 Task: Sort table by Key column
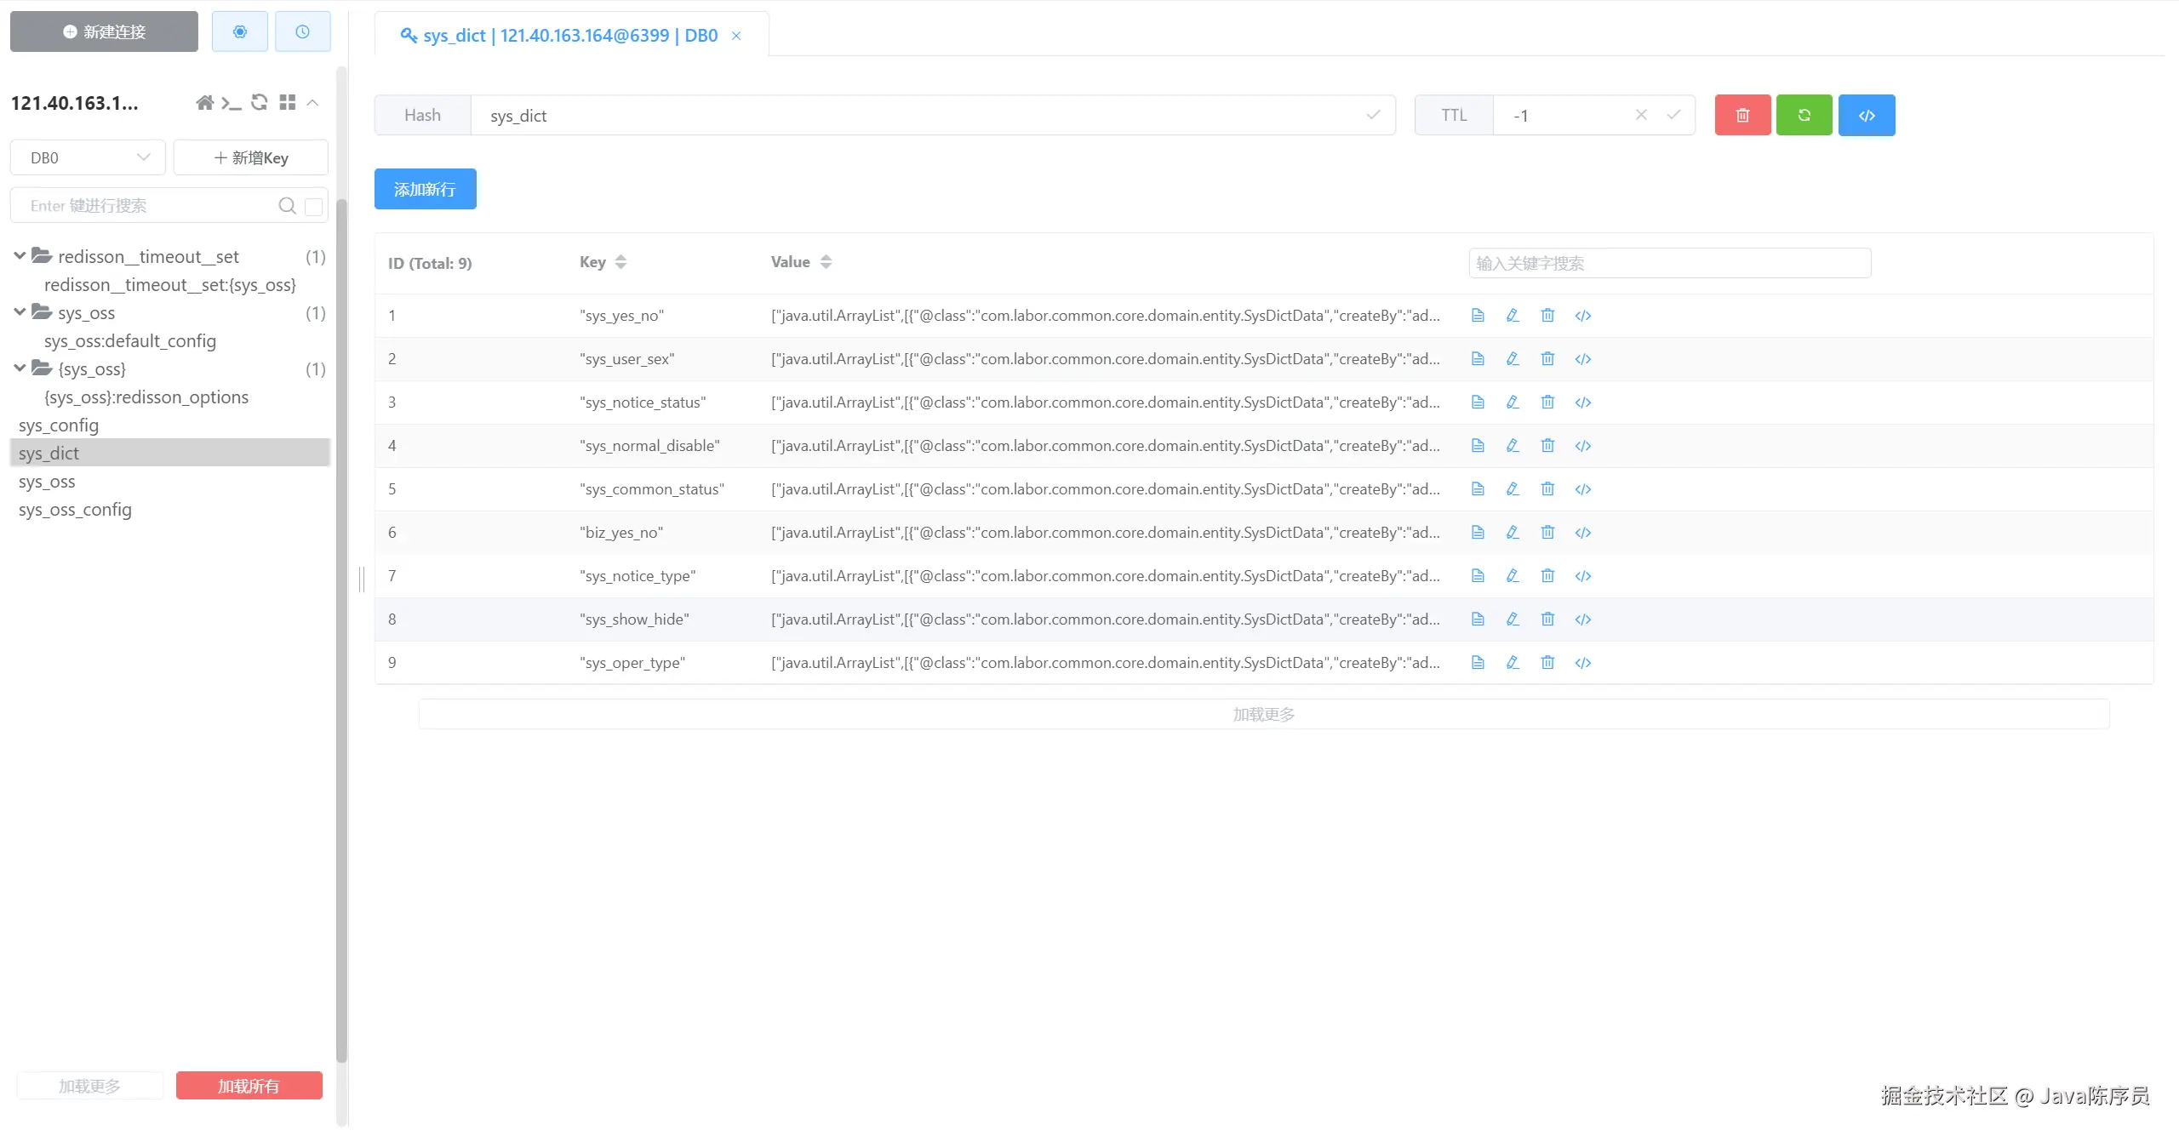(x=621, y=262)
